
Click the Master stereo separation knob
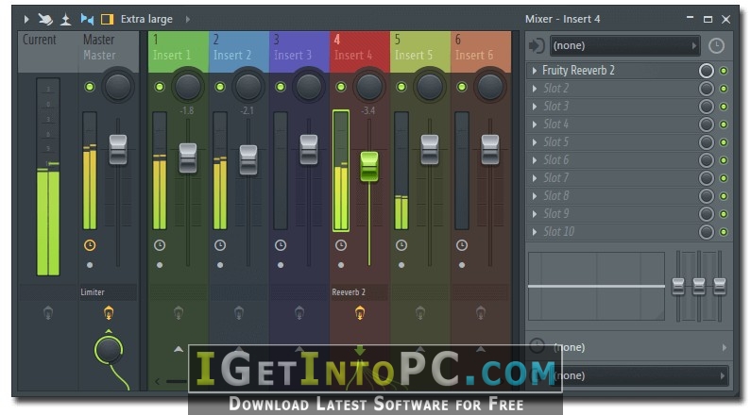tap(109, 350)
